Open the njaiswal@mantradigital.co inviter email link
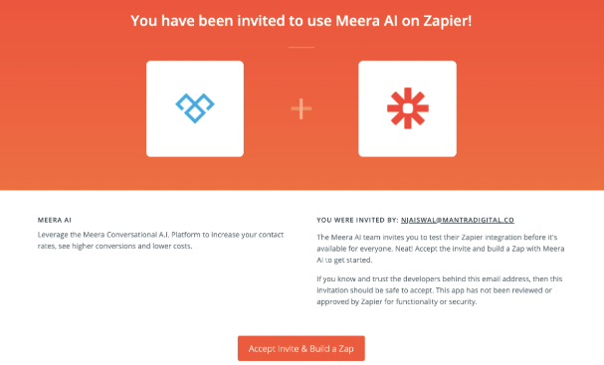This screenshot has height=365, width=604. click(458, 220)
